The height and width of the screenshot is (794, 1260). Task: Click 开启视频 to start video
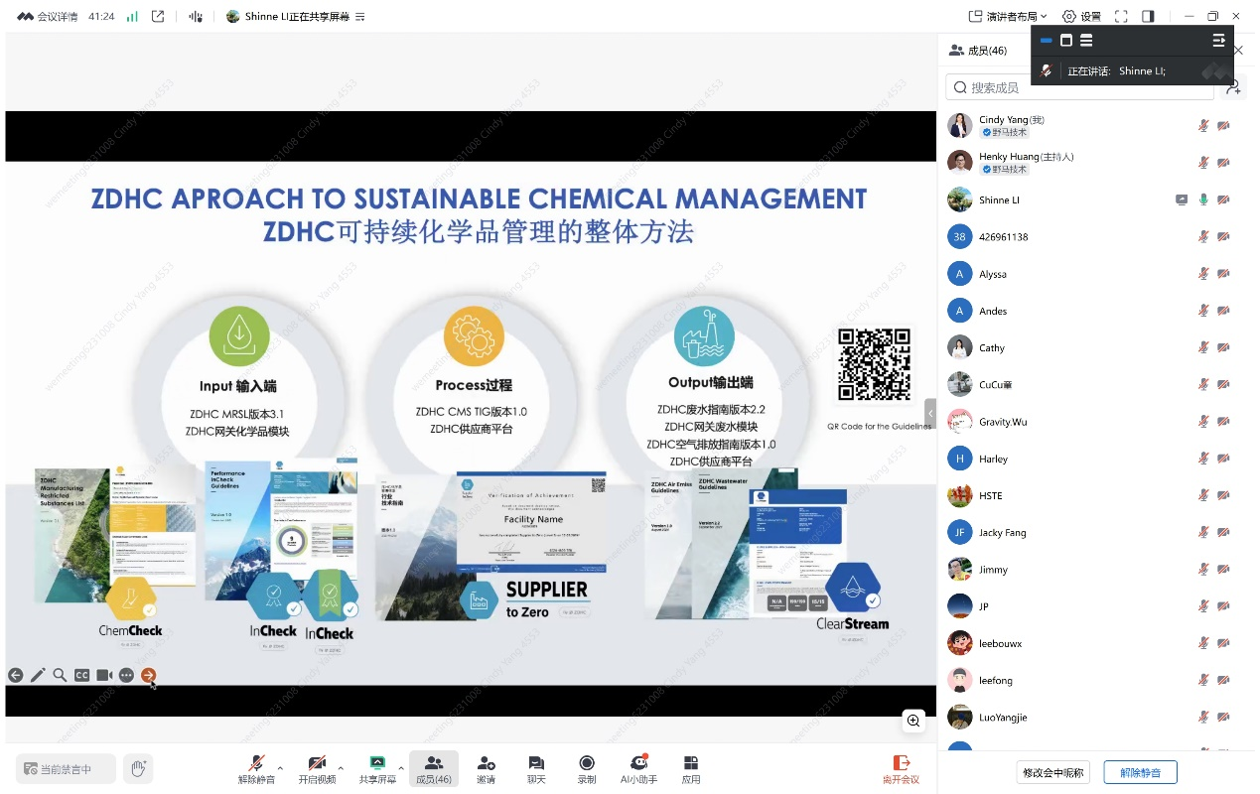pyautogui.click(x=317, y=769)
